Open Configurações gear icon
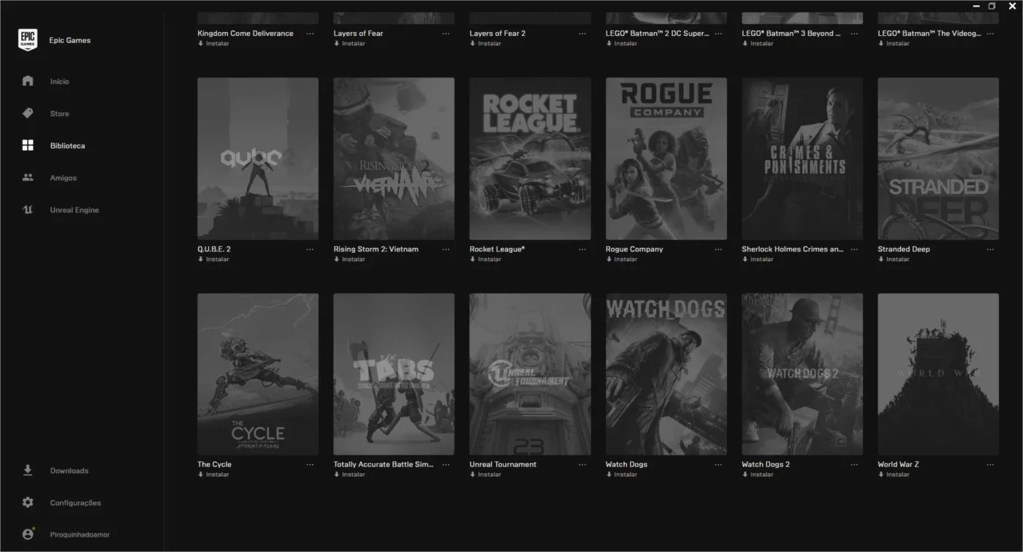 pyautogui.click(x=28, y=502)
